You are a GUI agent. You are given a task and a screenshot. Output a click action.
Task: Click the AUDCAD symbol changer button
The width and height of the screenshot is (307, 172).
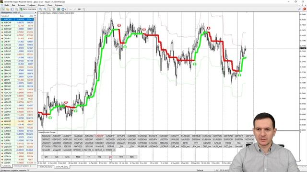click(46, 136)
